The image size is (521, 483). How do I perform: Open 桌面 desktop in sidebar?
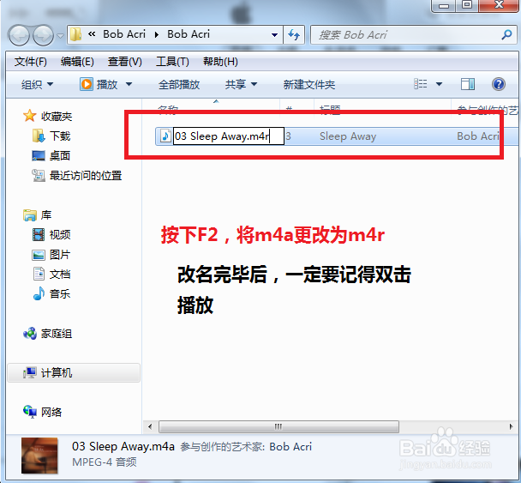pos(60,155)
